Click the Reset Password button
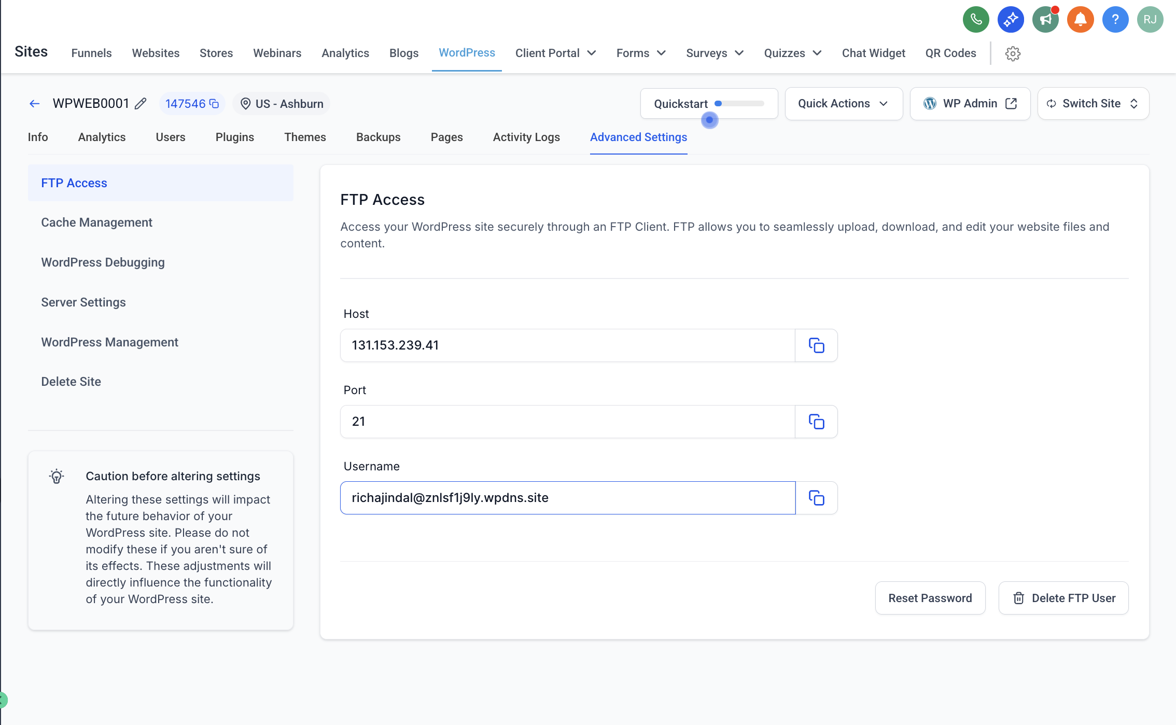The height and width of the screenshot is (725, 1176). coord(930,598)
